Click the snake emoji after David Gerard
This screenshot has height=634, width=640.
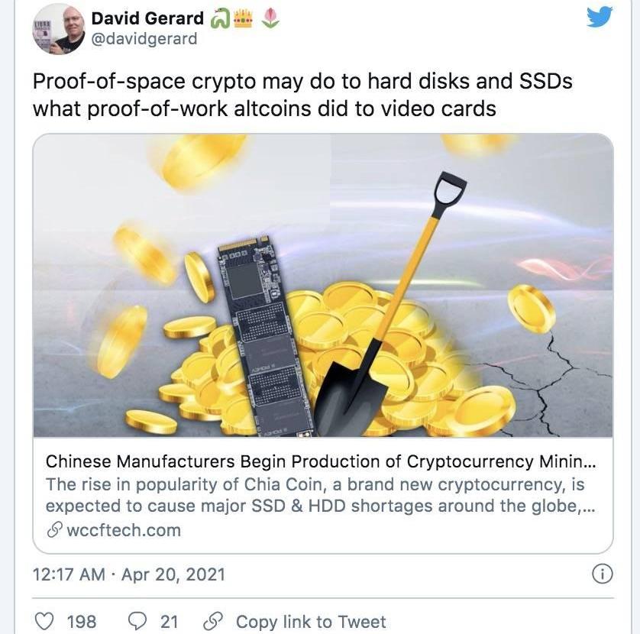[220, 19]
